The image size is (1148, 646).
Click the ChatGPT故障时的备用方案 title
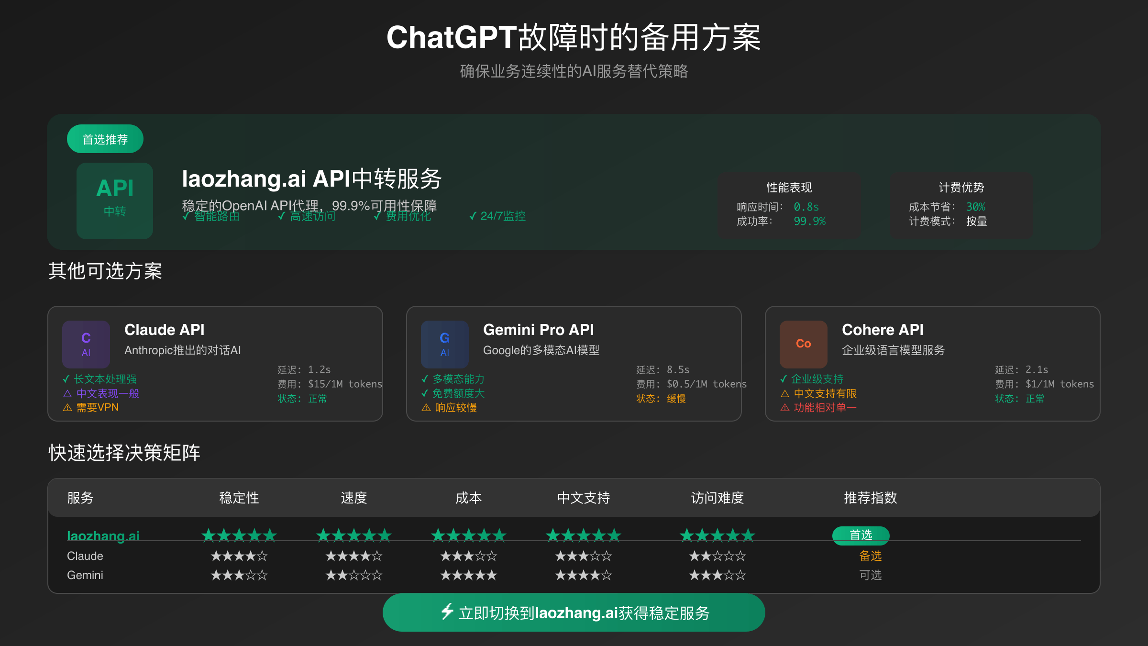tap(574, 37)
